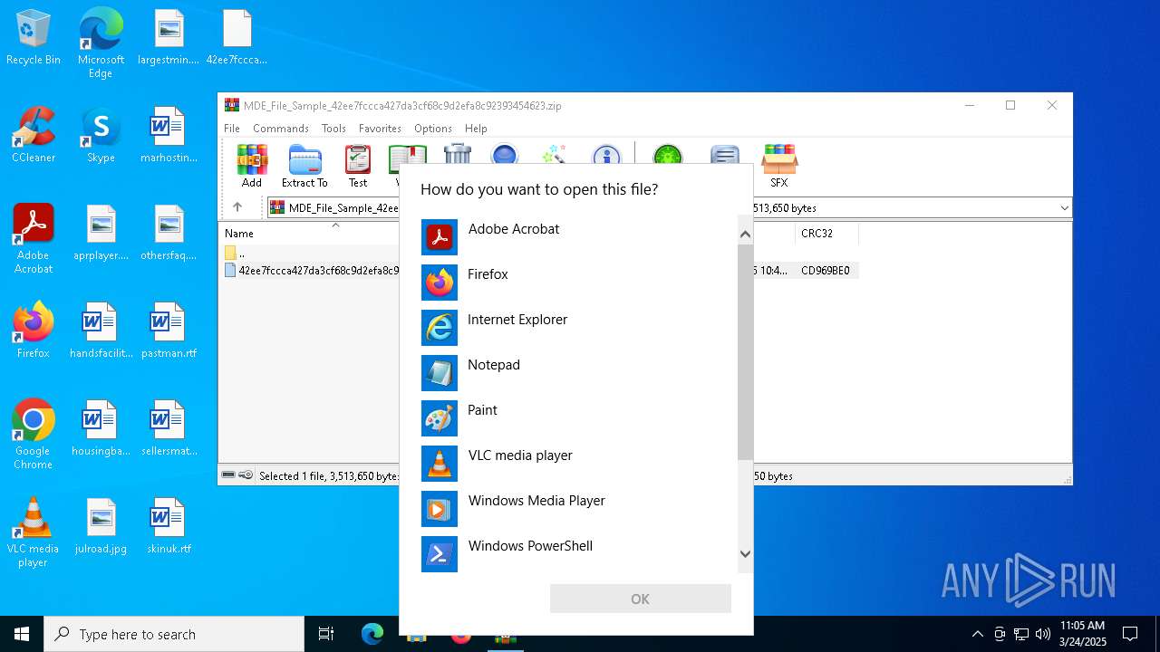1160x652 pixels.
Task: Click the Extract To toolbar icon
Action: (x=304, y=166)
